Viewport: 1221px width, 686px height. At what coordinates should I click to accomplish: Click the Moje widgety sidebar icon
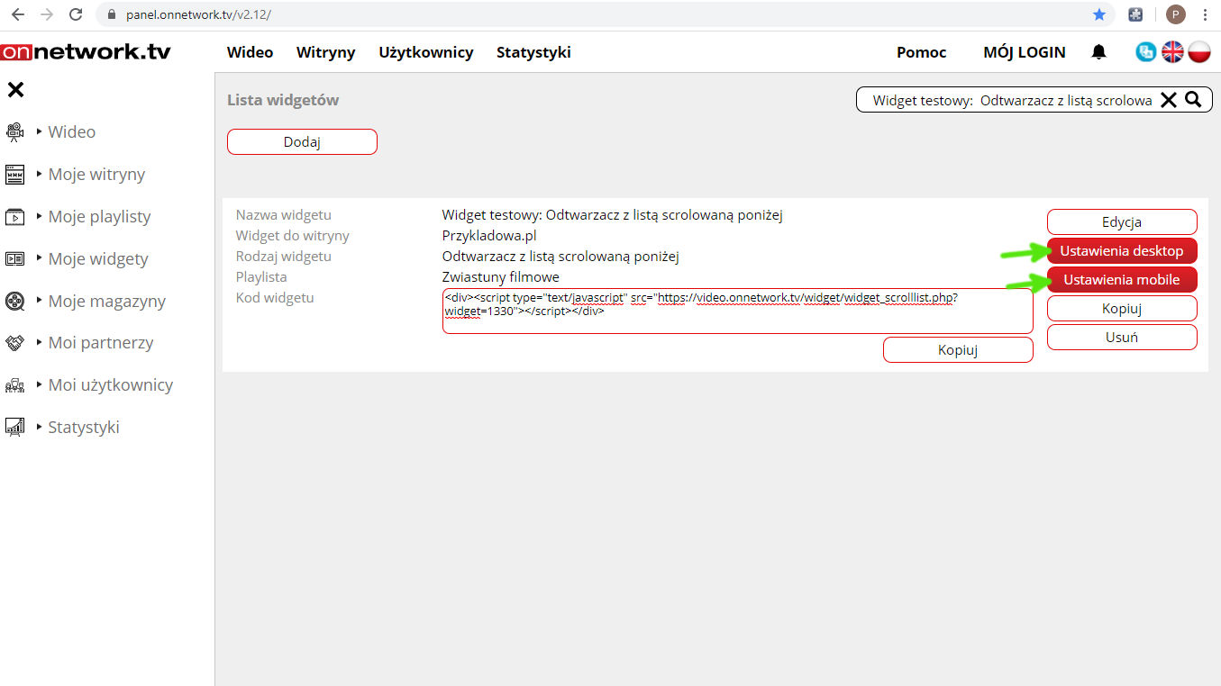point(14,259)
